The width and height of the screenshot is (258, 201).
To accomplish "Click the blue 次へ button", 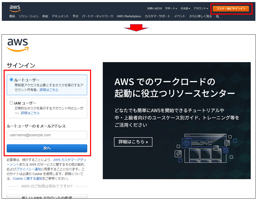I will 47,148.
